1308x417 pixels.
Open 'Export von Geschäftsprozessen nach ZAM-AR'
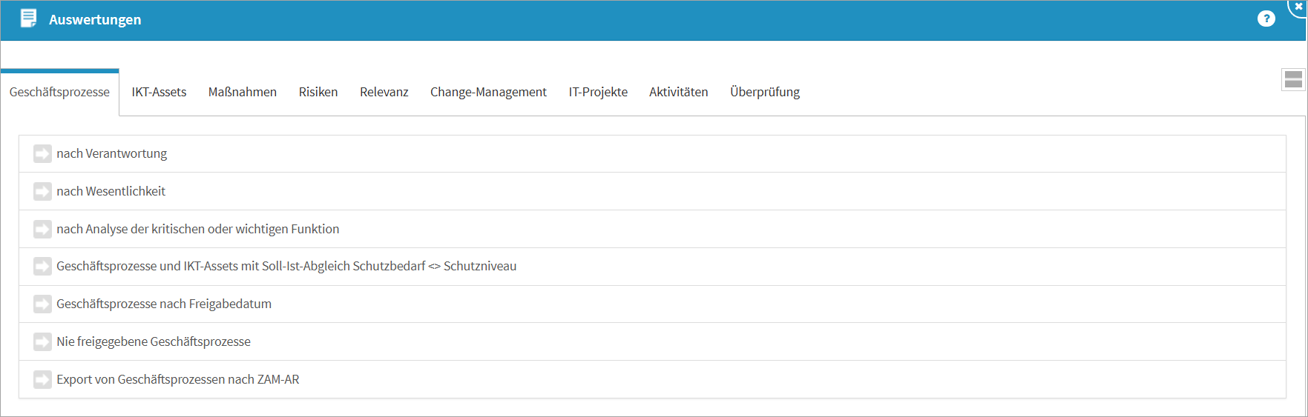pos(177,380)
